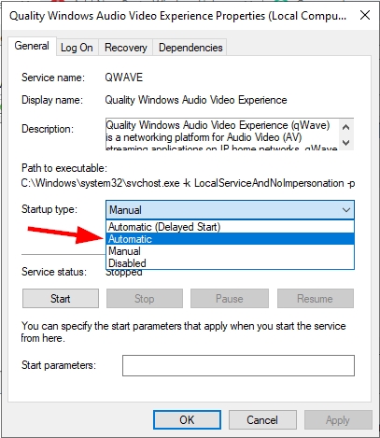Click the description scroll down arrow
The height and width of the screenshot is (438, 380).
pyautogui.click(x=346, y=143)
